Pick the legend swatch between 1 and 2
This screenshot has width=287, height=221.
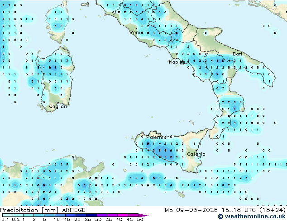[29, 215]
